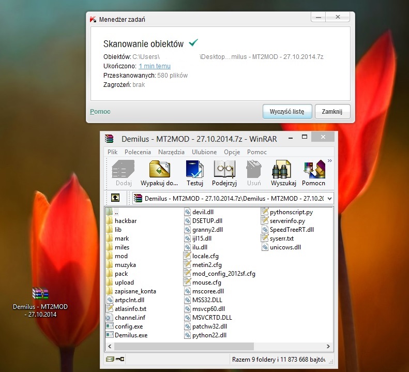The height and width of the screenshot is (372, 409).
Task: Select the muzyka folder
Action: pyautogui.click(x=122, y=265)
